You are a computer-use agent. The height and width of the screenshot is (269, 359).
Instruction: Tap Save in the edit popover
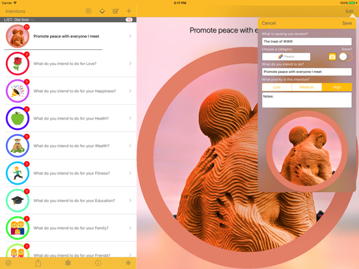[347, 23]
